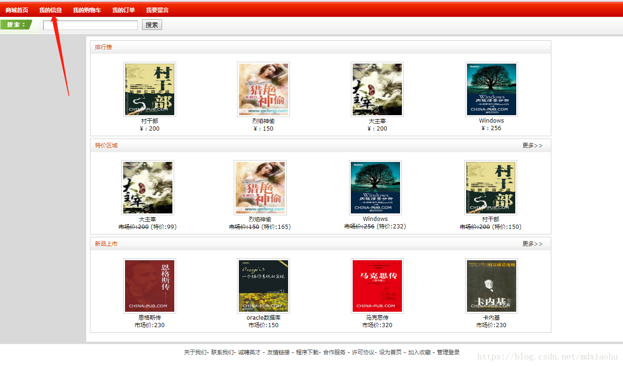This screenshot has width=623, height=366.
Task: Open 村干部 cover in 排行榜 section
Action: (149, 89)
